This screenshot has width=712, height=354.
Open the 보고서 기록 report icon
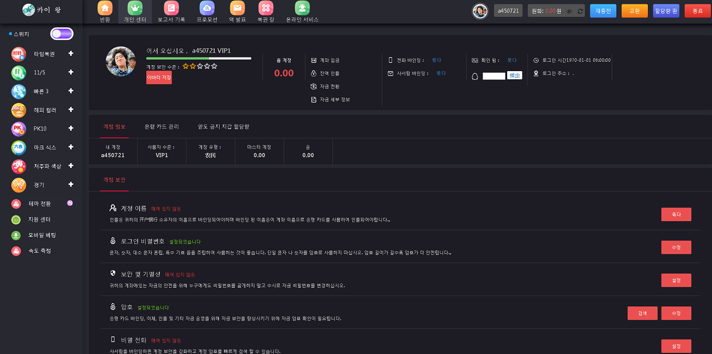point(171,8)
